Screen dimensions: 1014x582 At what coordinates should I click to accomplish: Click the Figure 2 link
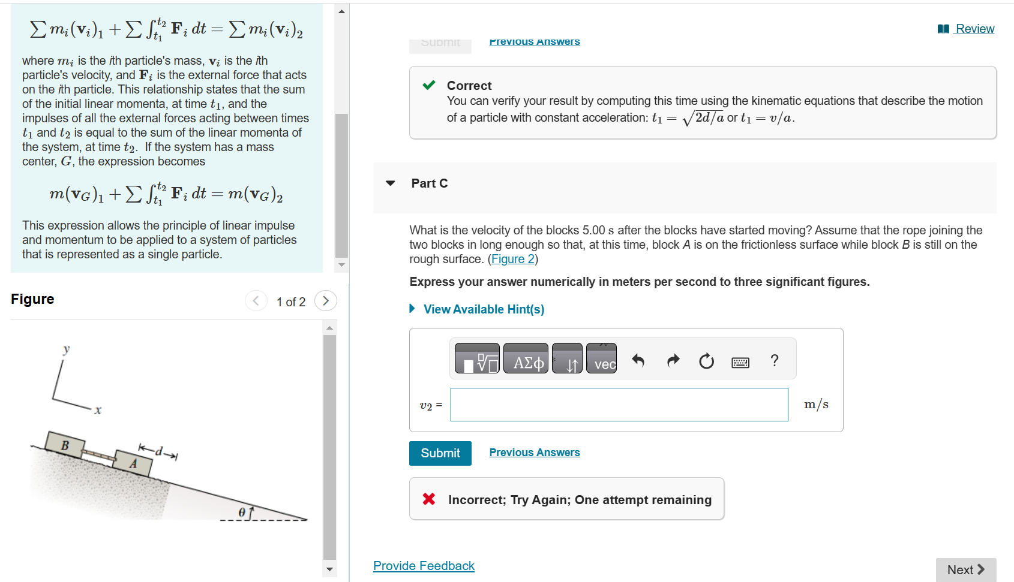(512, 259)
